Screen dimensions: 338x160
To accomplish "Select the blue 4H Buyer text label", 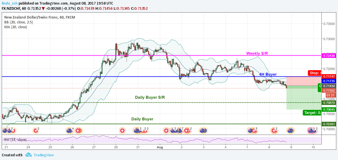I will point(268,74).
